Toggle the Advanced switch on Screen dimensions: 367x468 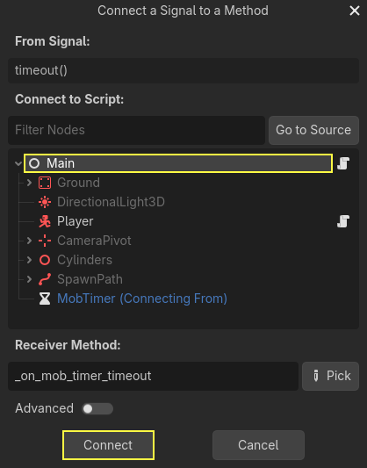pyautogui.click(x=97, y=408)
